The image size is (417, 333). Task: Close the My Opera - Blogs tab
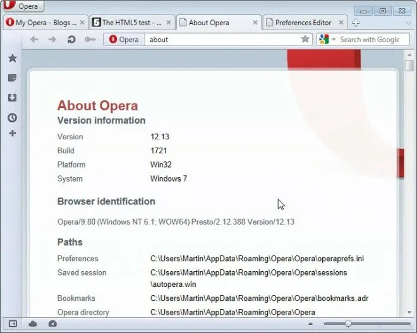(82, 23)
